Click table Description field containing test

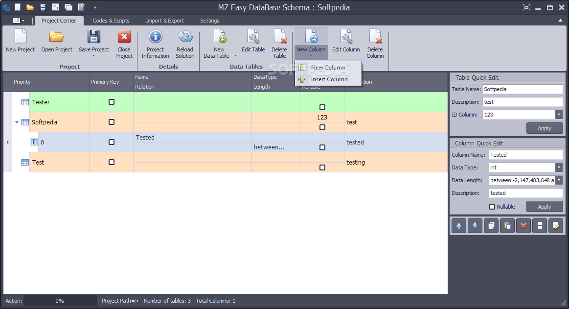click(x=523, y=102)
